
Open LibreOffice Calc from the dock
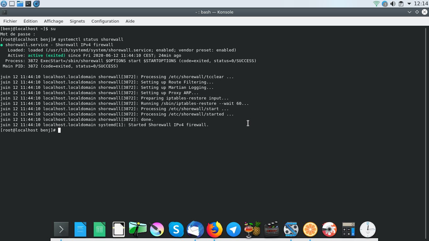pyautogui.click(x=100, y=229)
